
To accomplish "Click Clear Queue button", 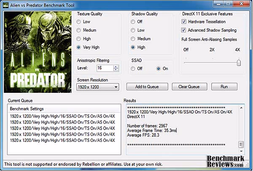I will [x=189, y=87].
